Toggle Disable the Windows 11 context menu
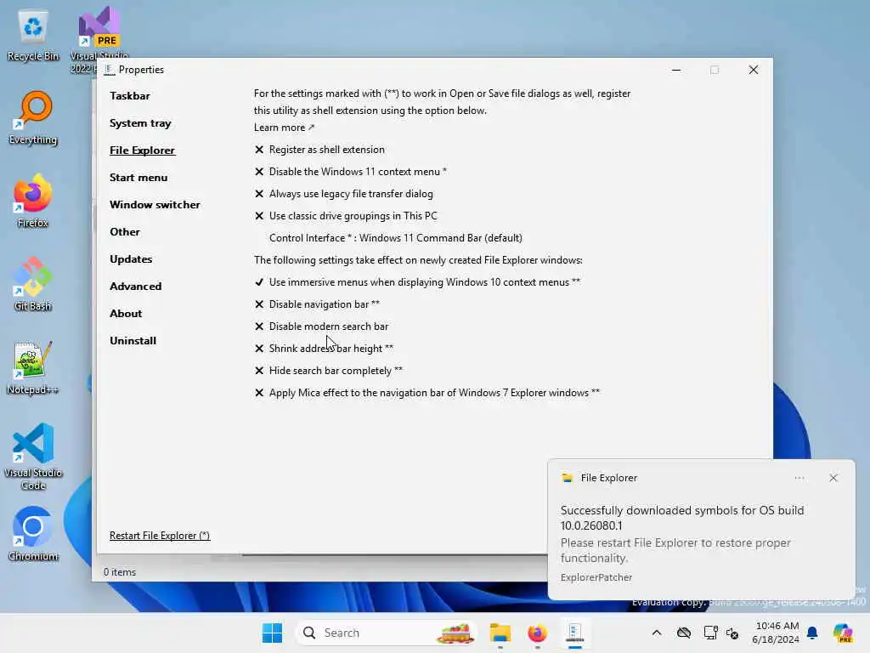This screenshot has width=870, height=653. (351, 172)
